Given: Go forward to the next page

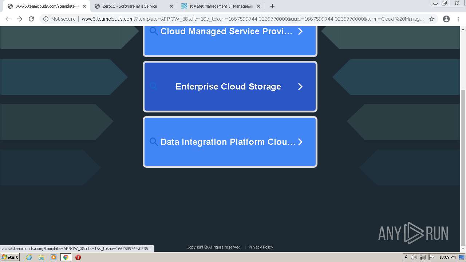Looking at the screenshot, I should pos(20,19).
